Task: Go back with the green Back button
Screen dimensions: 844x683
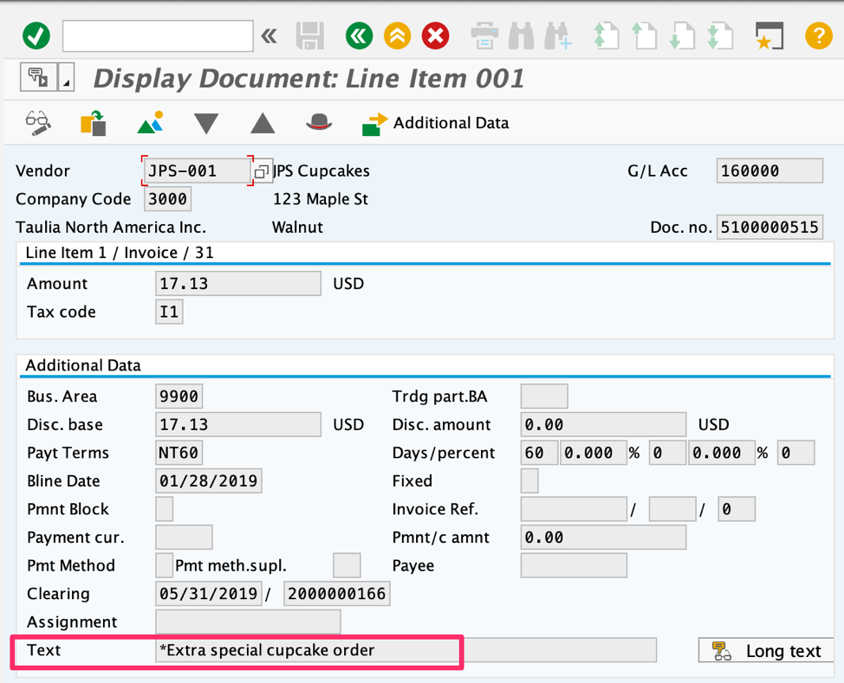Action: click(359, 36)
